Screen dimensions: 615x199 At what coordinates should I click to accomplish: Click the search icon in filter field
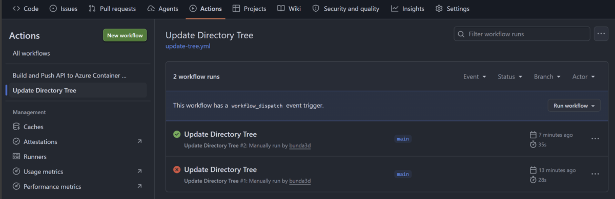pyautogui.click(x=462, y=34)
